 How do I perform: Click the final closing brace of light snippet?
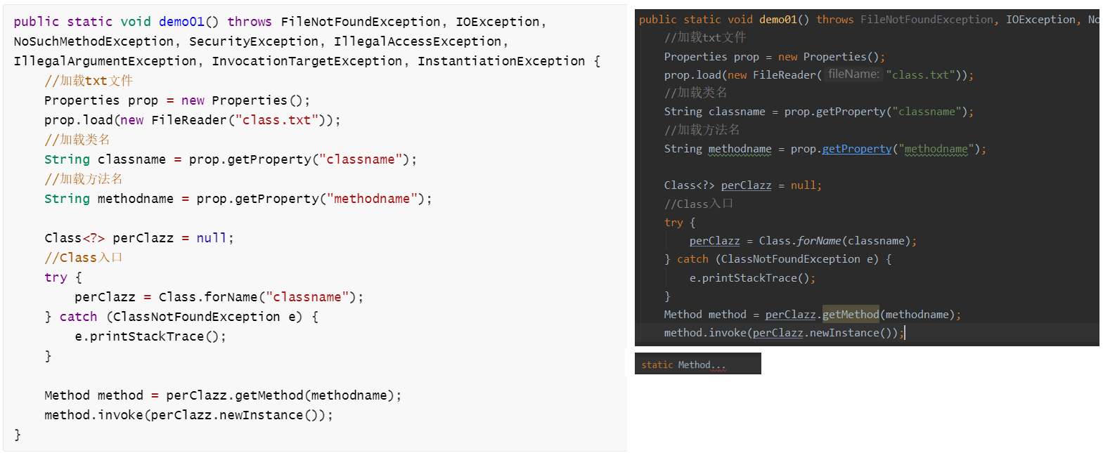[18, 435]
